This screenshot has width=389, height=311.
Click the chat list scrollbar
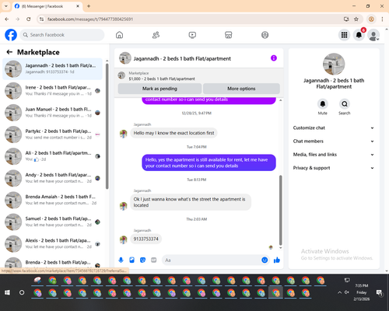(107, 126)
